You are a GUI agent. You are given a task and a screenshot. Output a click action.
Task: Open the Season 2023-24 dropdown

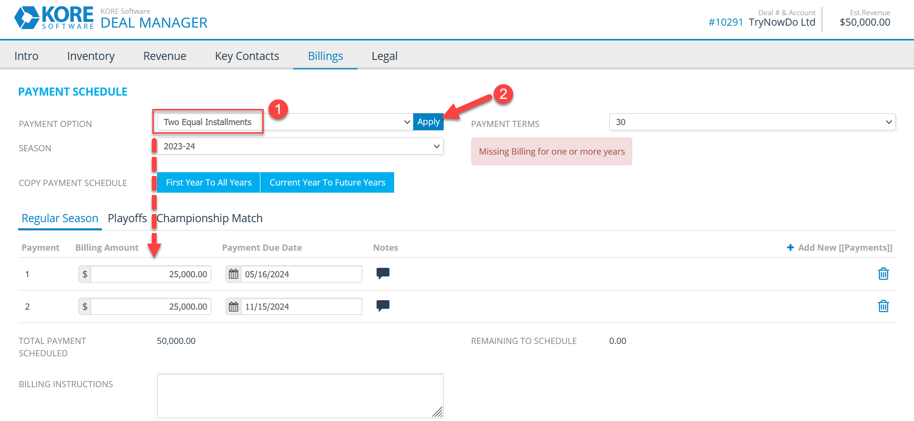(x=300, y=146)
